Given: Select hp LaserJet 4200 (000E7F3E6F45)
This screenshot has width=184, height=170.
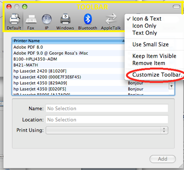Looking at the screenshot, I should coord(68,77).
